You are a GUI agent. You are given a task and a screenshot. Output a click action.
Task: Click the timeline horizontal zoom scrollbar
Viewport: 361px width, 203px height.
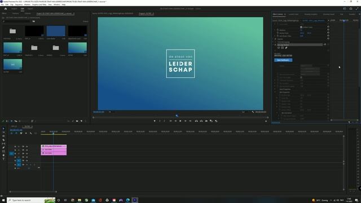point(33,192)
